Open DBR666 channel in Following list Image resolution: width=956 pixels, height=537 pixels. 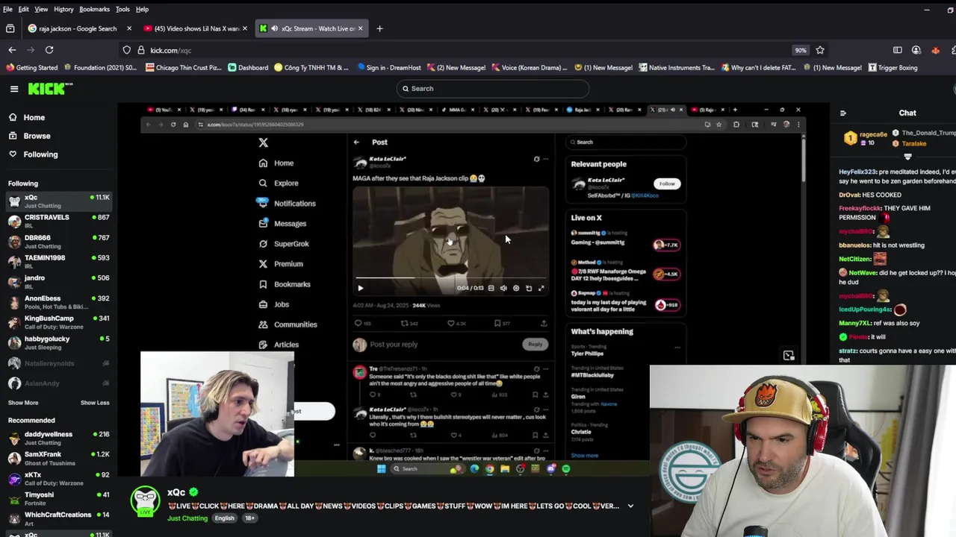click(x=58, y=242)
